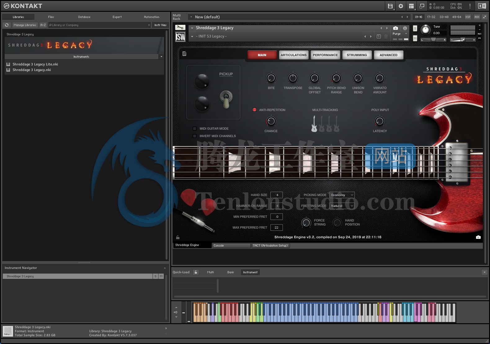
Task: Open the ADVANCED tab
Action: tap(389, 55)
